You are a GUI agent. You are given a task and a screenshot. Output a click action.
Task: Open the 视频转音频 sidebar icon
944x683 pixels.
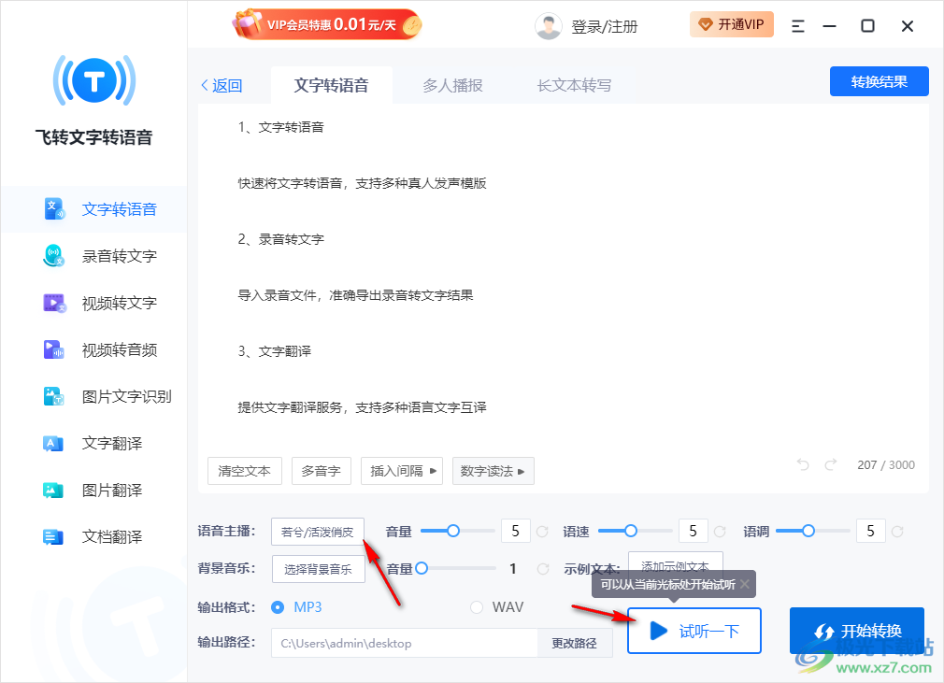pyautogui.click(x=54, y=349)
